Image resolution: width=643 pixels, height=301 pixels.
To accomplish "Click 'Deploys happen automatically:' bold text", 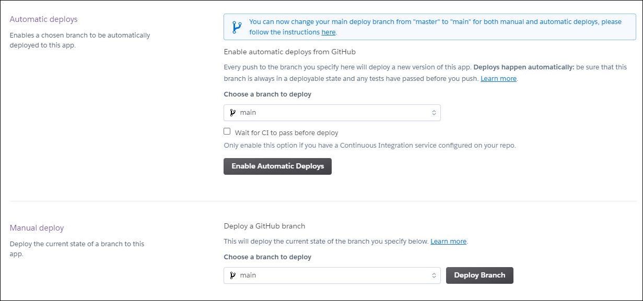I will point(524,67).
